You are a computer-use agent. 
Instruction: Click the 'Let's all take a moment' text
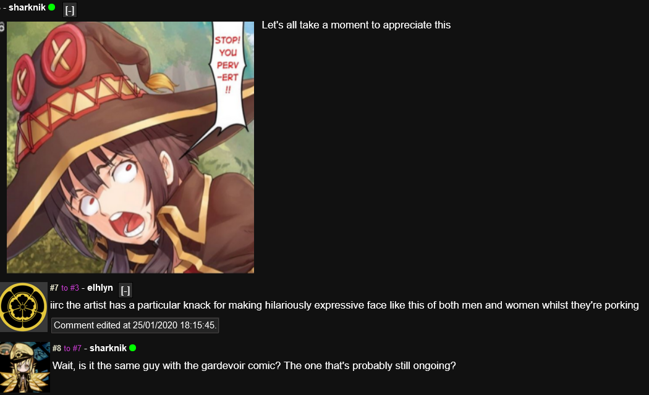tap(356, 25)
